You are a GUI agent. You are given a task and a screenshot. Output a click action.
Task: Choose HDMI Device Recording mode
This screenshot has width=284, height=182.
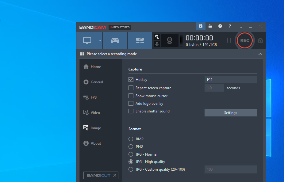coord(140,40)
